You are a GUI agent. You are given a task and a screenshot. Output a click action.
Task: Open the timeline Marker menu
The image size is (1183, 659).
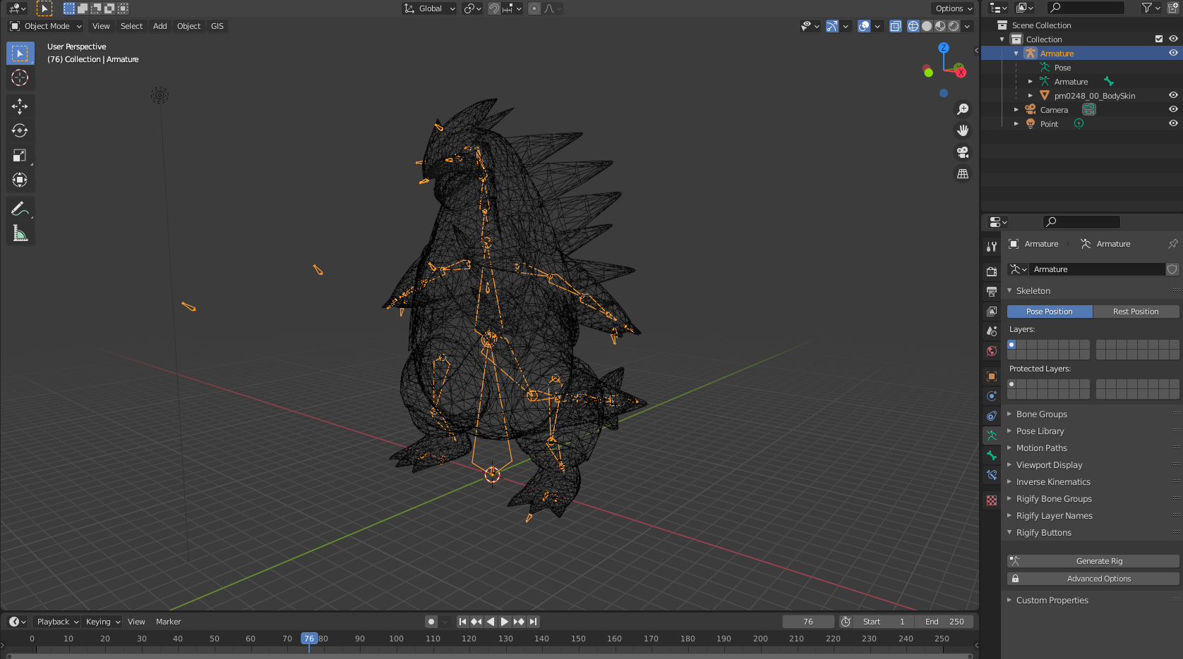pyautogui.click(x=168, y=622)
